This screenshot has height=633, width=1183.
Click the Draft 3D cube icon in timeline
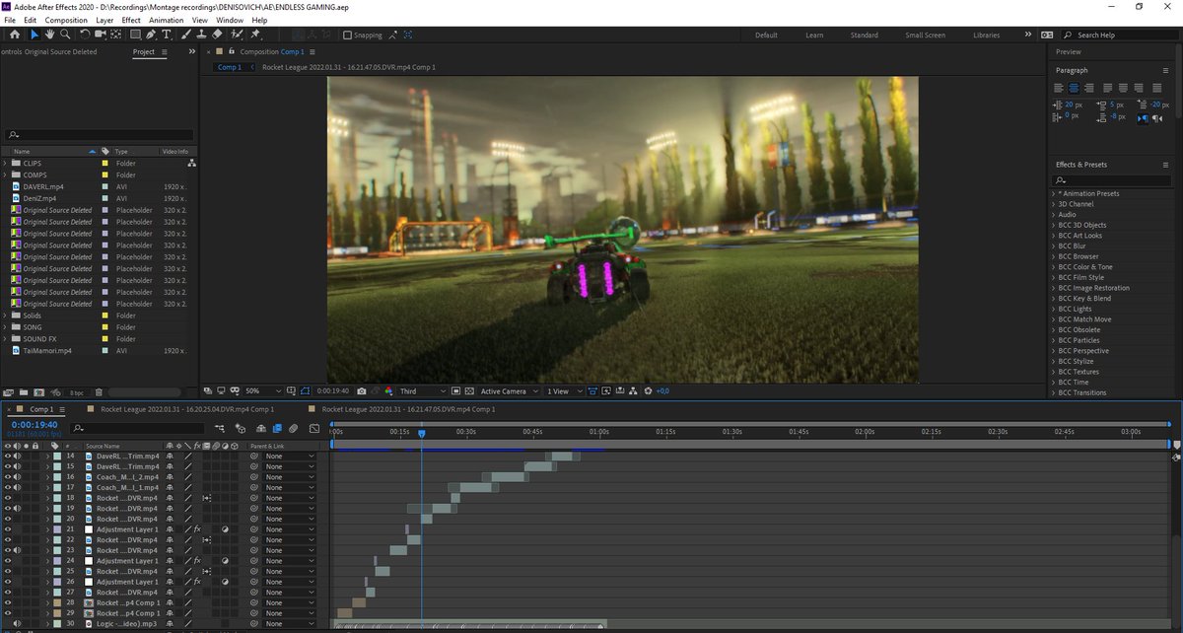point(240,428)
